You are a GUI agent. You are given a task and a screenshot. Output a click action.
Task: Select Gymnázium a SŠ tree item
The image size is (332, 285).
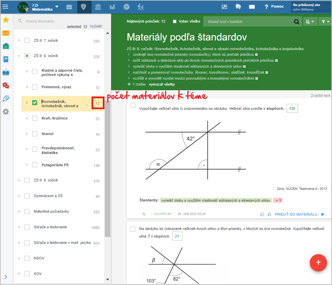[x=48, y=196]
